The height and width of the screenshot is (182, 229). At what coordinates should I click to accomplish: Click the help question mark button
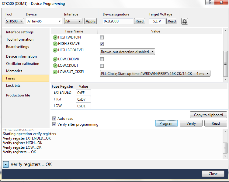click(210, 2)
